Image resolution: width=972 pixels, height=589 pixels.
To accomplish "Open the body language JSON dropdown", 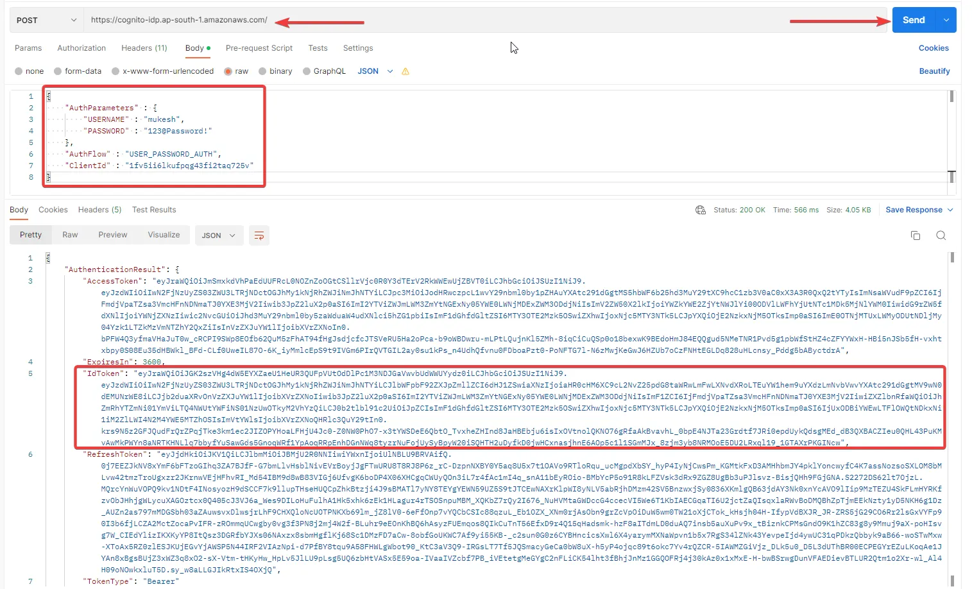I will [x=375, y=71].
